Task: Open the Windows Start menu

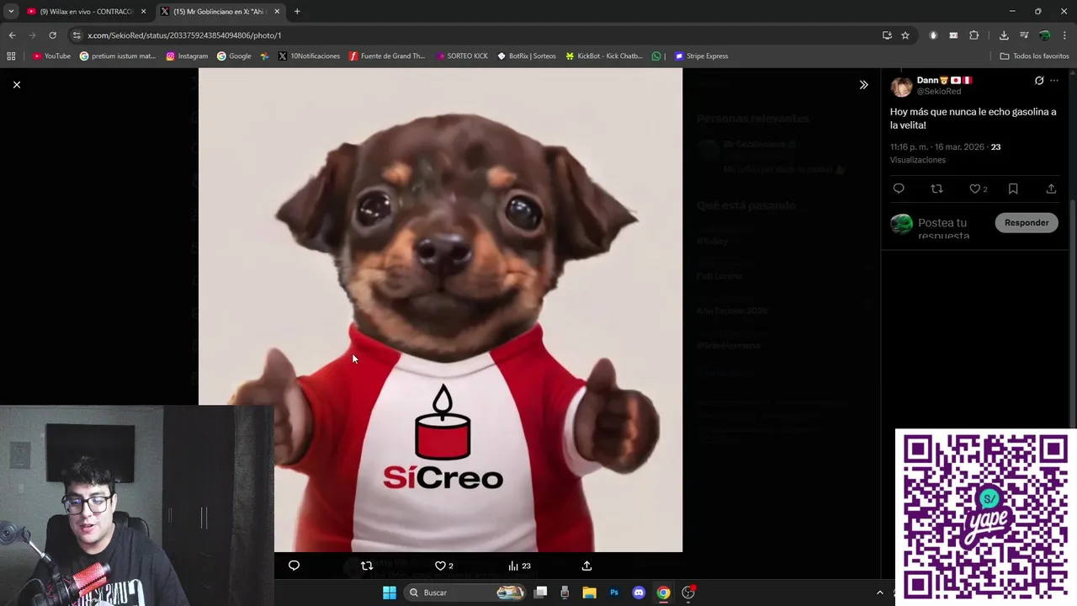Action: coord(390,593)
